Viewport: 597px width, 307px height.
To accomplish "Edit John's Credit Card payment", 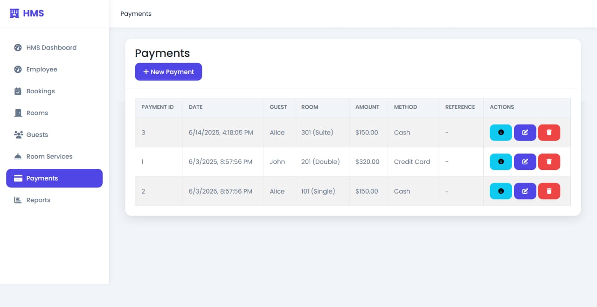I will pyautogui.click(x=525, y=162).
